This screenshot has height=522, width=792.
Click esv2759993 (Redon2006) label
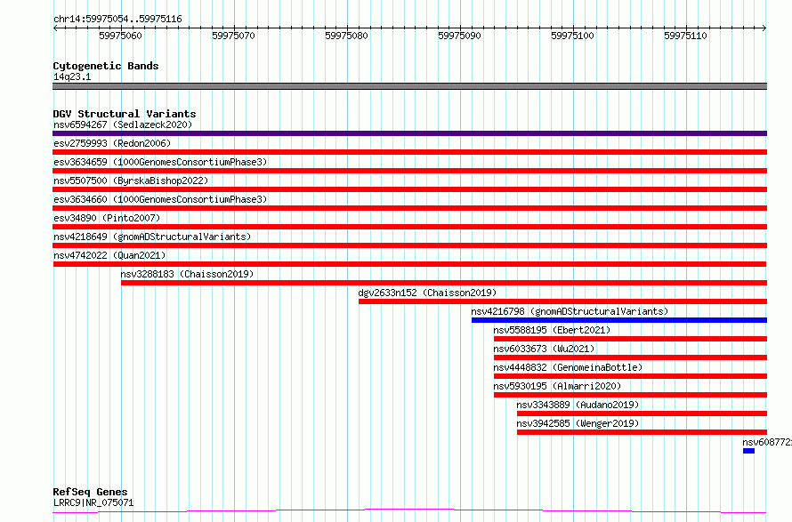(x=112, y=143)
